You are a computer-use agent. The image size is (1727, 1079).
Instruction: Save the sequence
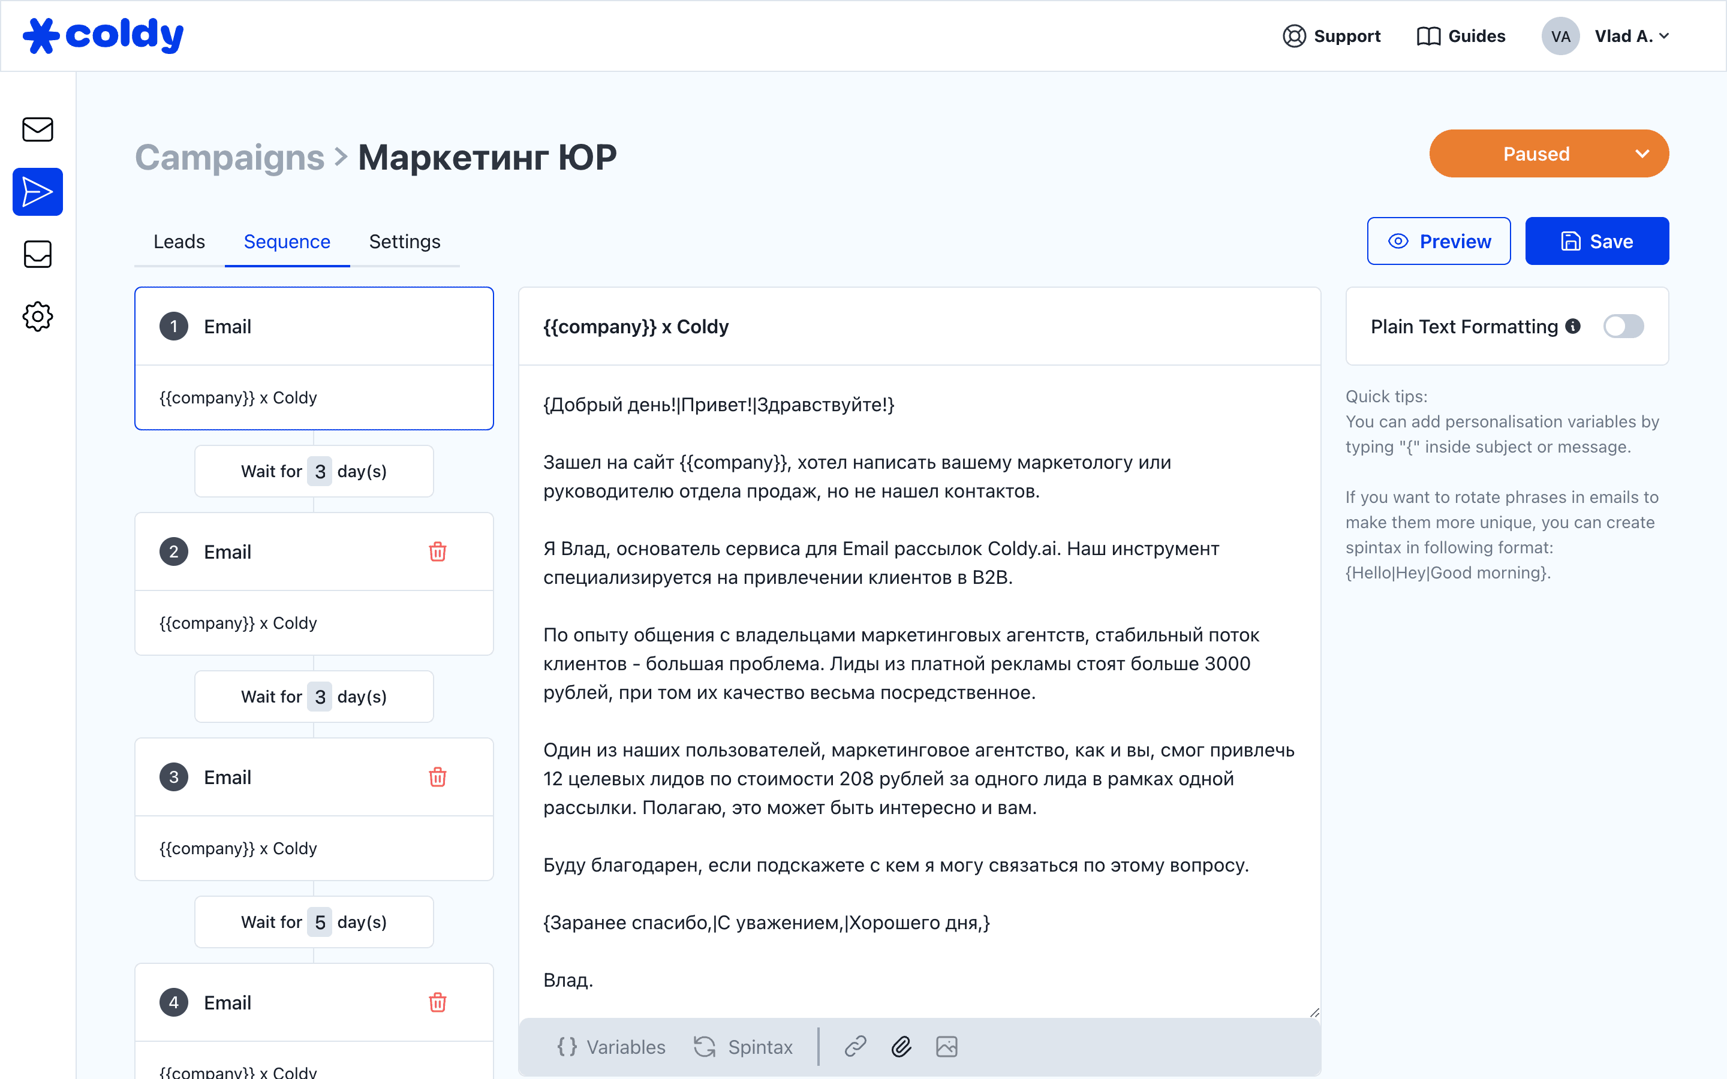click(1597, 241)
